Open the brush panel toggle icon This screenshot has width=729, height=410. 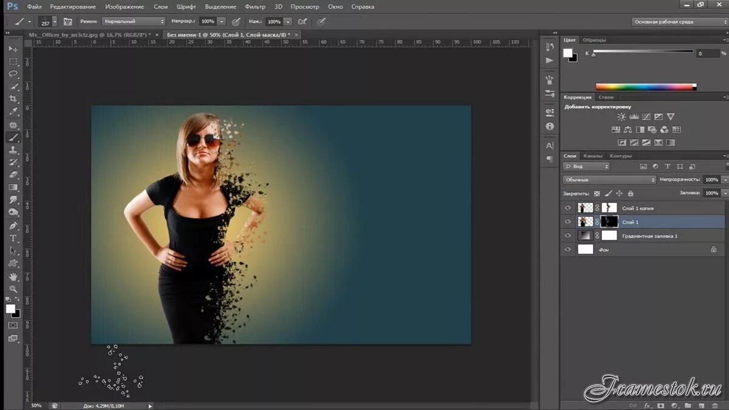tap(68, 21)
